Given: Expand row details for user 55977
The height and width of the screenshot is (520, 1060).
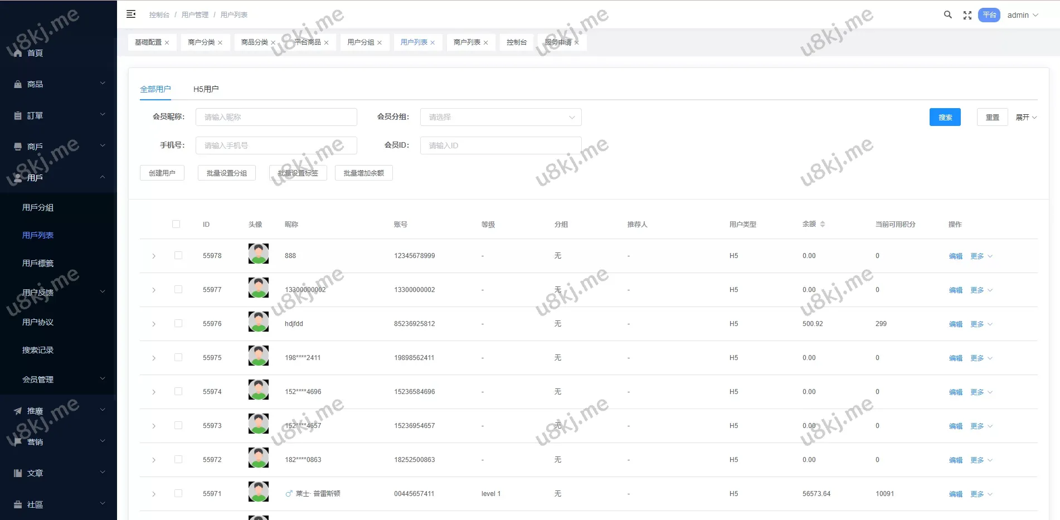Looking at the screenshot, I should (154, 290).
